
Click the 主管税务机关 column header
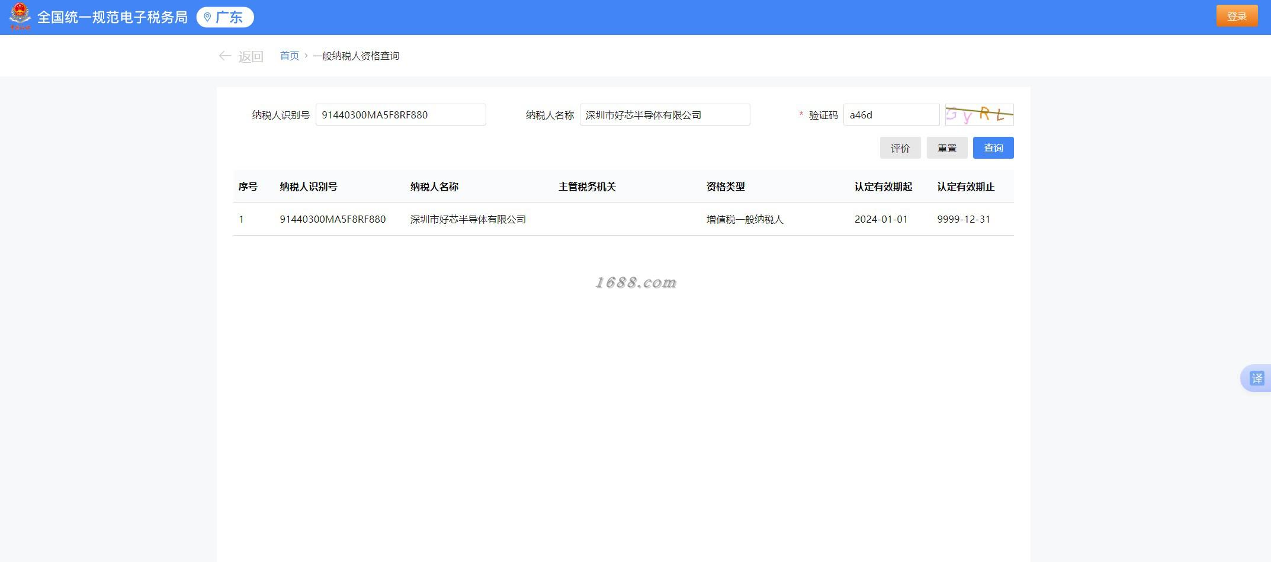coord(587,187)
